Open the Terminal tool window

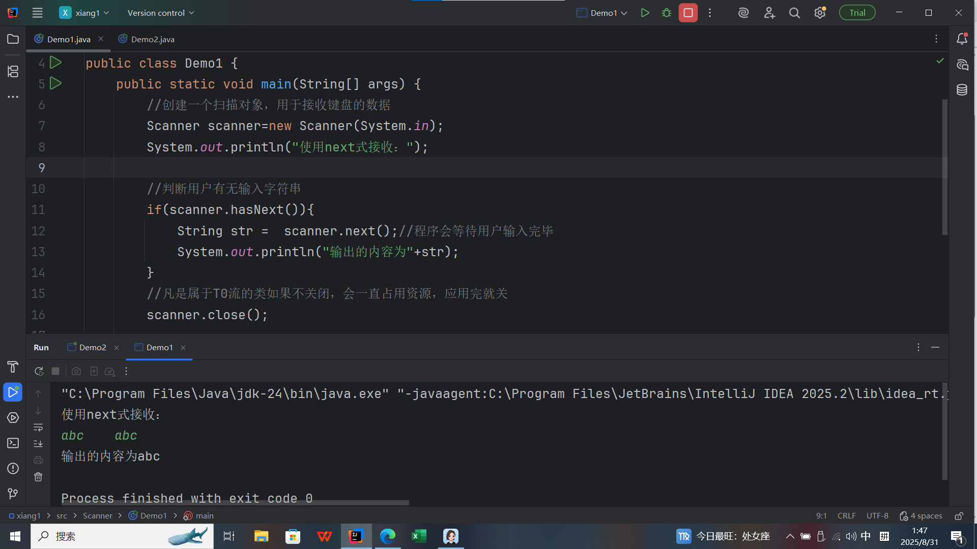point(13,443)
